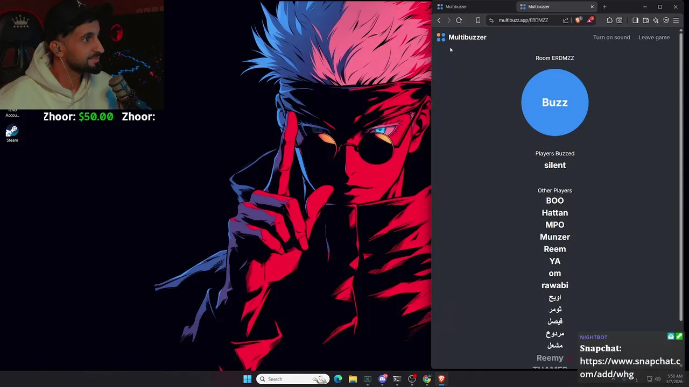
Task: Click the Room ERDMZZ label
Action: pyautogui.click(x=554, y=58)
